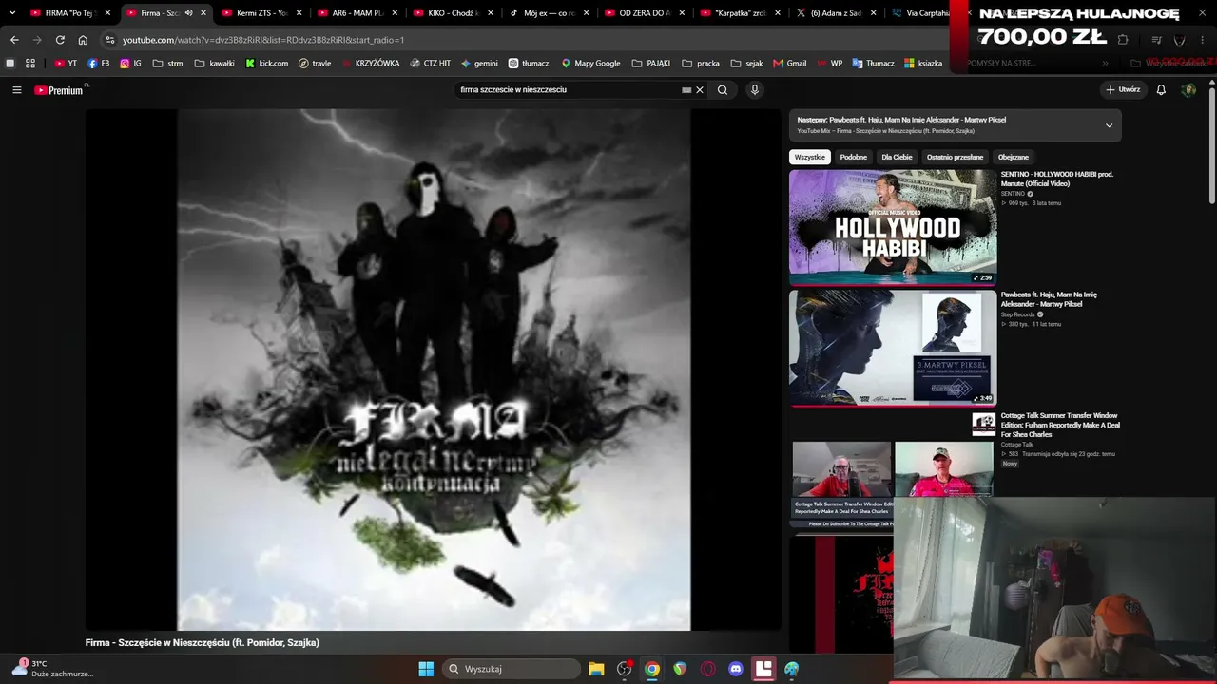The width and height of the screenshot is (1217, 684).
Task: Select the Ostatnio przesłane filter chip
Action: click(x=956, y=157)
